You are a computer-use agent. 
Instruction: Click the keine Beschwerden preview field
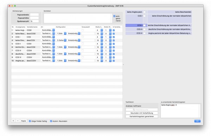click(x=170, y=12)
